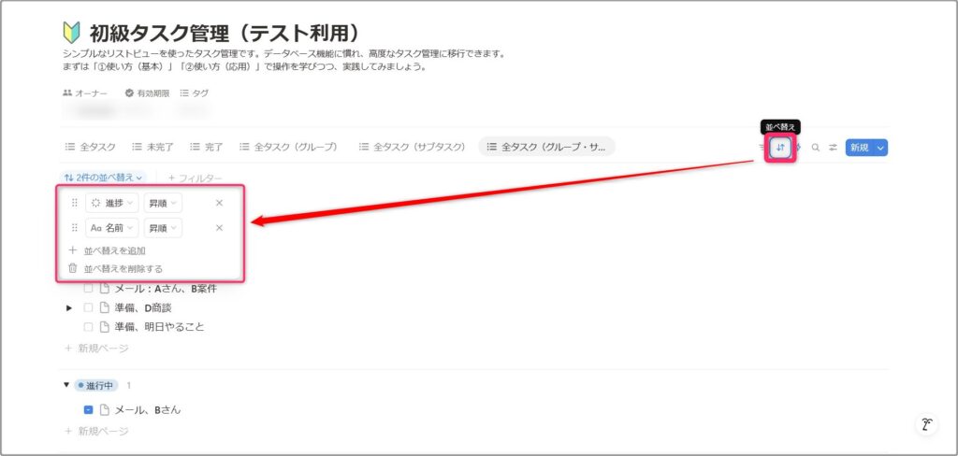The height and width of the screenshot is (456, 958).
Task: Click trash icon beside 並べ替えを削除する
Action: click(73, 268)
